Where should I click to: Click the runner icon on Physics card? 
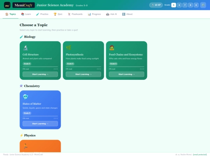click(25, 146)
